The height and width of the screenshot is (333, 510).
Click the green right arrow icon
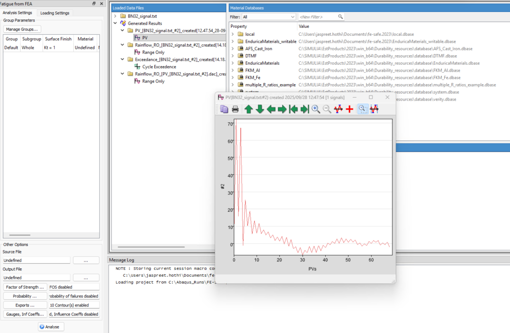[x=282, y=110]
